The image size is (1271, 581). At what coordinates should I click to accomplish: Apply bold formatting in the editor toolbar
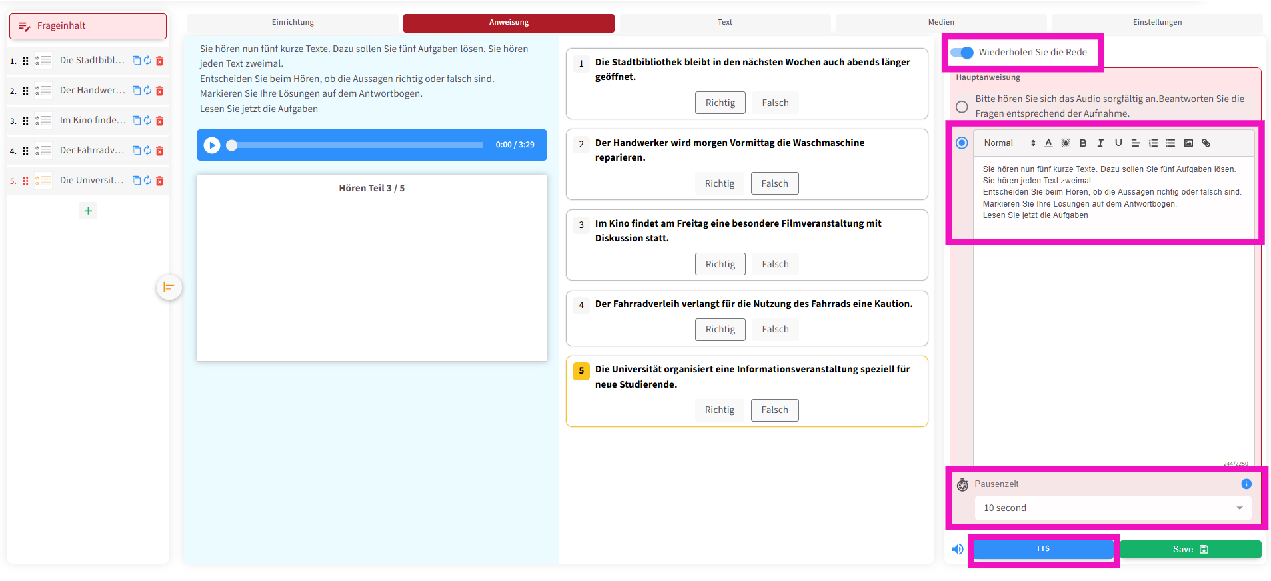[x=1083, y=143]
